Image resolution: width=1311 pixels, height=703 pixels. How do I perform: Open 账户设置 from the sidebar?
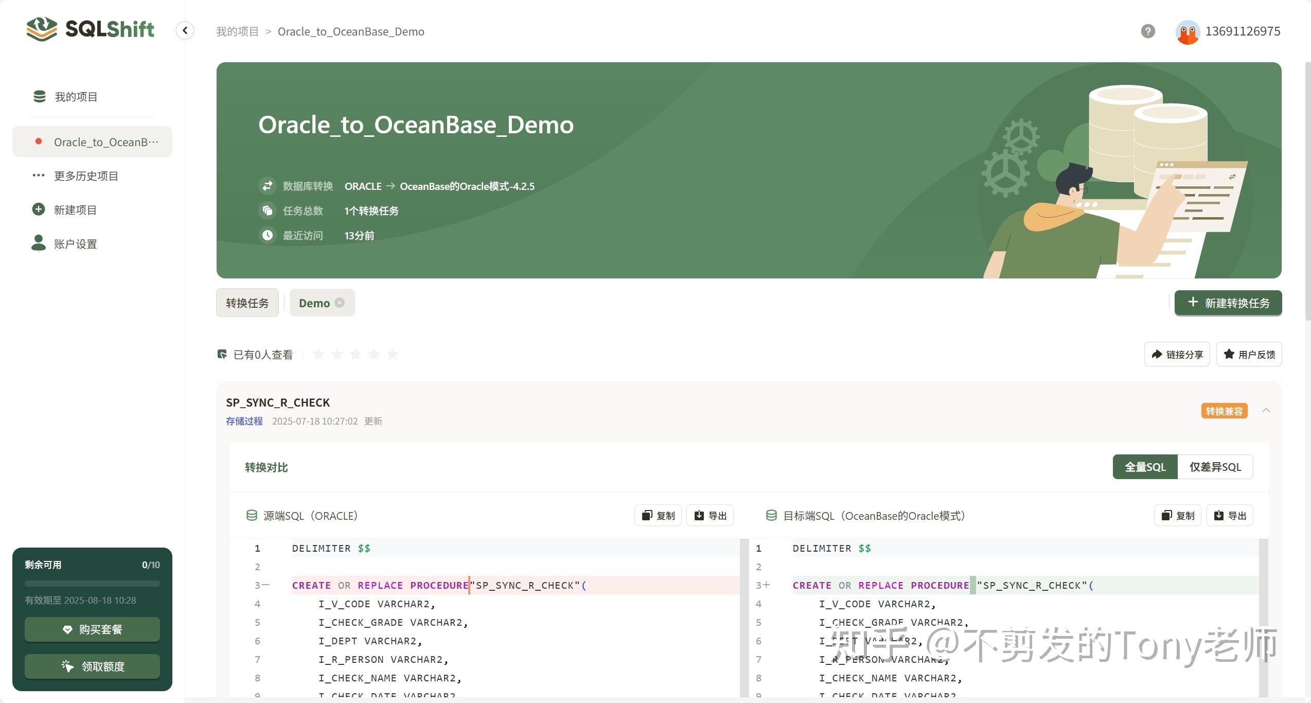[75, 243]
